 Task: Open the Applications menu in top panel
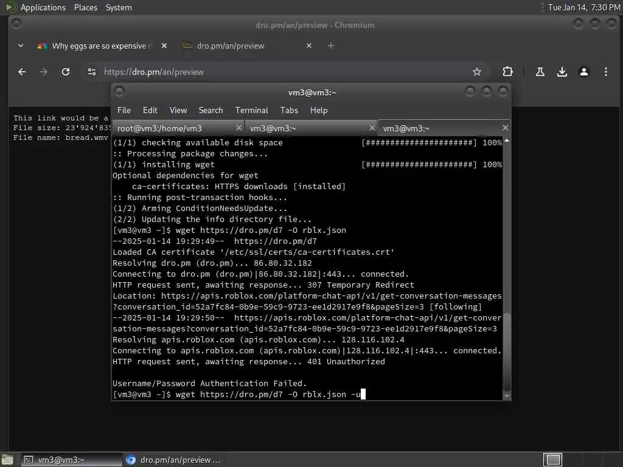pos(43,7)
